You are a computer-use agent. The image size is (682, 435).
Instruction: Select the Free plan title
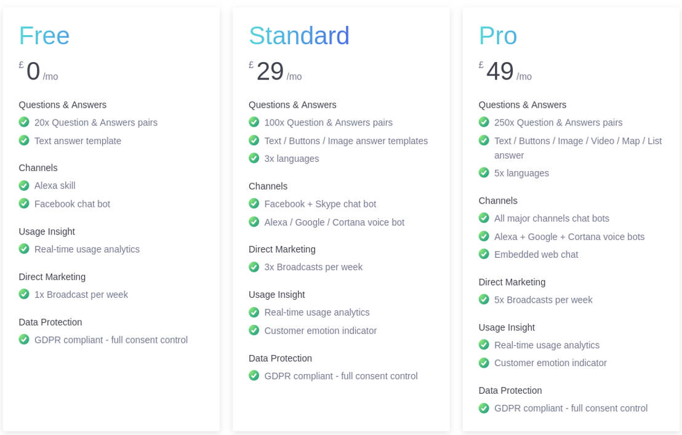[x=44, y=36]
